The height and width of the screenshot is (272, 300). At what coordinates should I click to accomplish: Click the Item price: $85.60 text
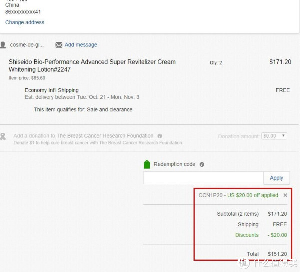tap(27, 78)
